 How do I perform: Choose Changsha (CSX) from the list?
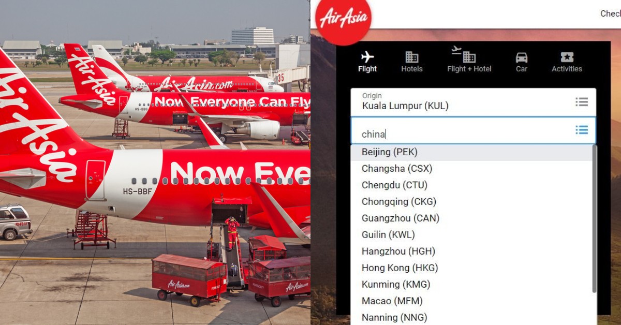pos(471,169)
